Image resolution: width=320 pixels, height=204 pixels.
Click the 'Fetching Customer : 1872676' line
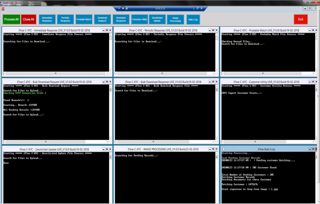240,184
